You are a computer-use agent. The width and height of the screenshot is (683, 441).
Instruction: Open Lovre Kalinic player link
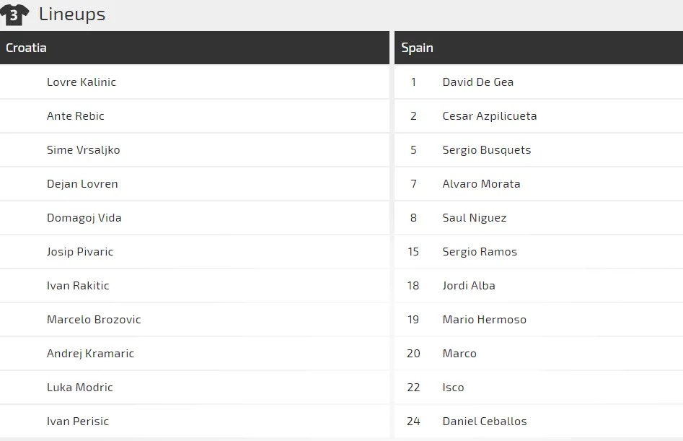[x=81, y=82]
